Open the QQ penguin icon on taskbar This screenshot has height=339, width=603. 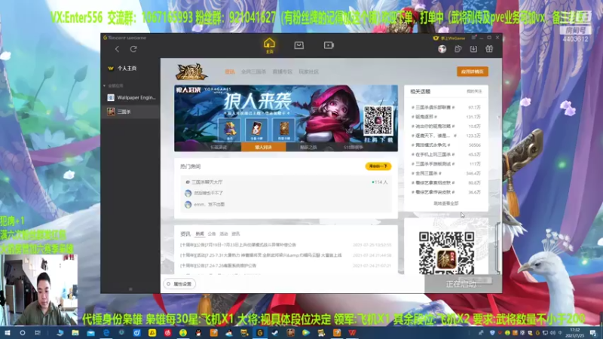tap(198, 333)
